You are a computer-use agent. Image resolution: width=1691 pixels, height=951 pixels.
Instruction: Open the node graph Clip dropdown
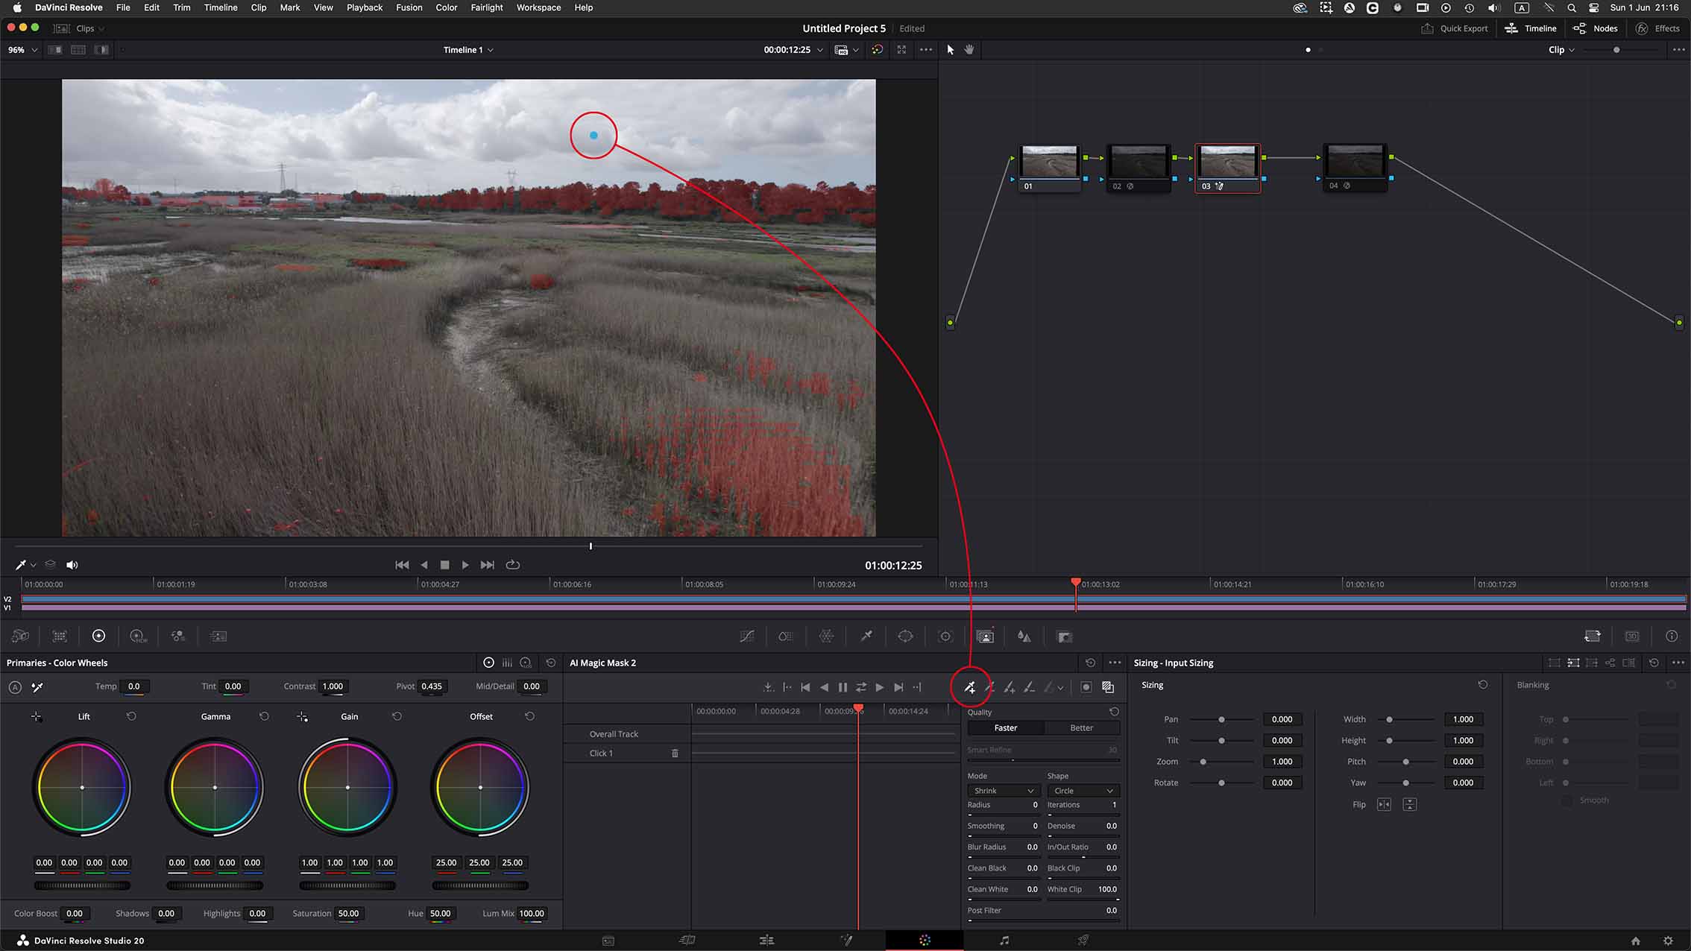tap(1561, 50)
